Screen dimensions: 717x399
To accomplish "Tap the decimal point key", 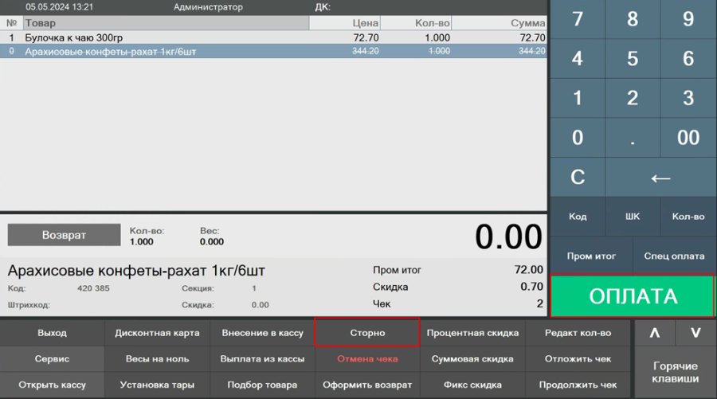I will tap(633, 138).
